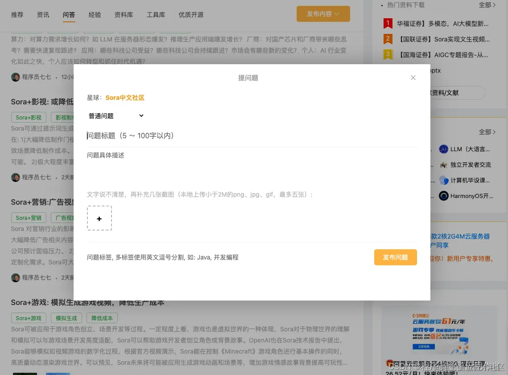
Task: Click the orange rank 2 badge icon
Action: (x=388, y=39)
